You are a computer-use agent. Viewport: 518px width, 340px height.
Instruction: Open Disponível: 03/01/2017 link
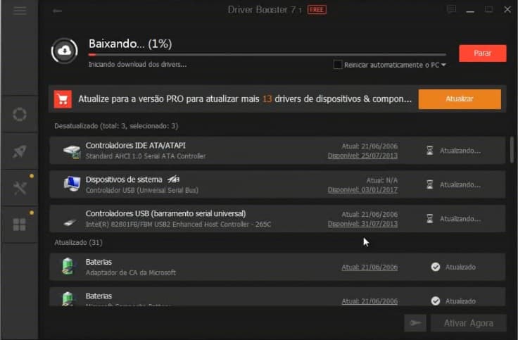[x=362, y=190]
